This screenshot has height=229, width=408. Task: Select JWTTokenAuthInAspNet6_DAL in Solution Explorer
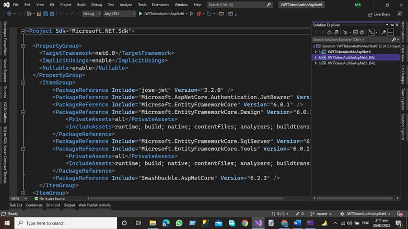[351, 63]
